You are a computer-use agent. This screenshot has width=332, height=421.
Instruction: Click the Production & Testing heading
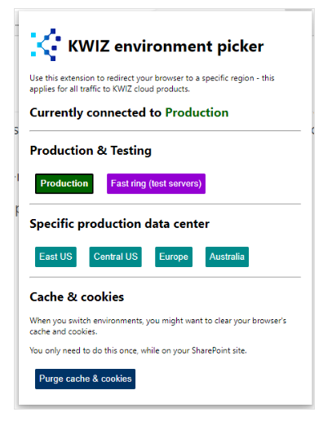pyautogui.click(x=91, y=151)
